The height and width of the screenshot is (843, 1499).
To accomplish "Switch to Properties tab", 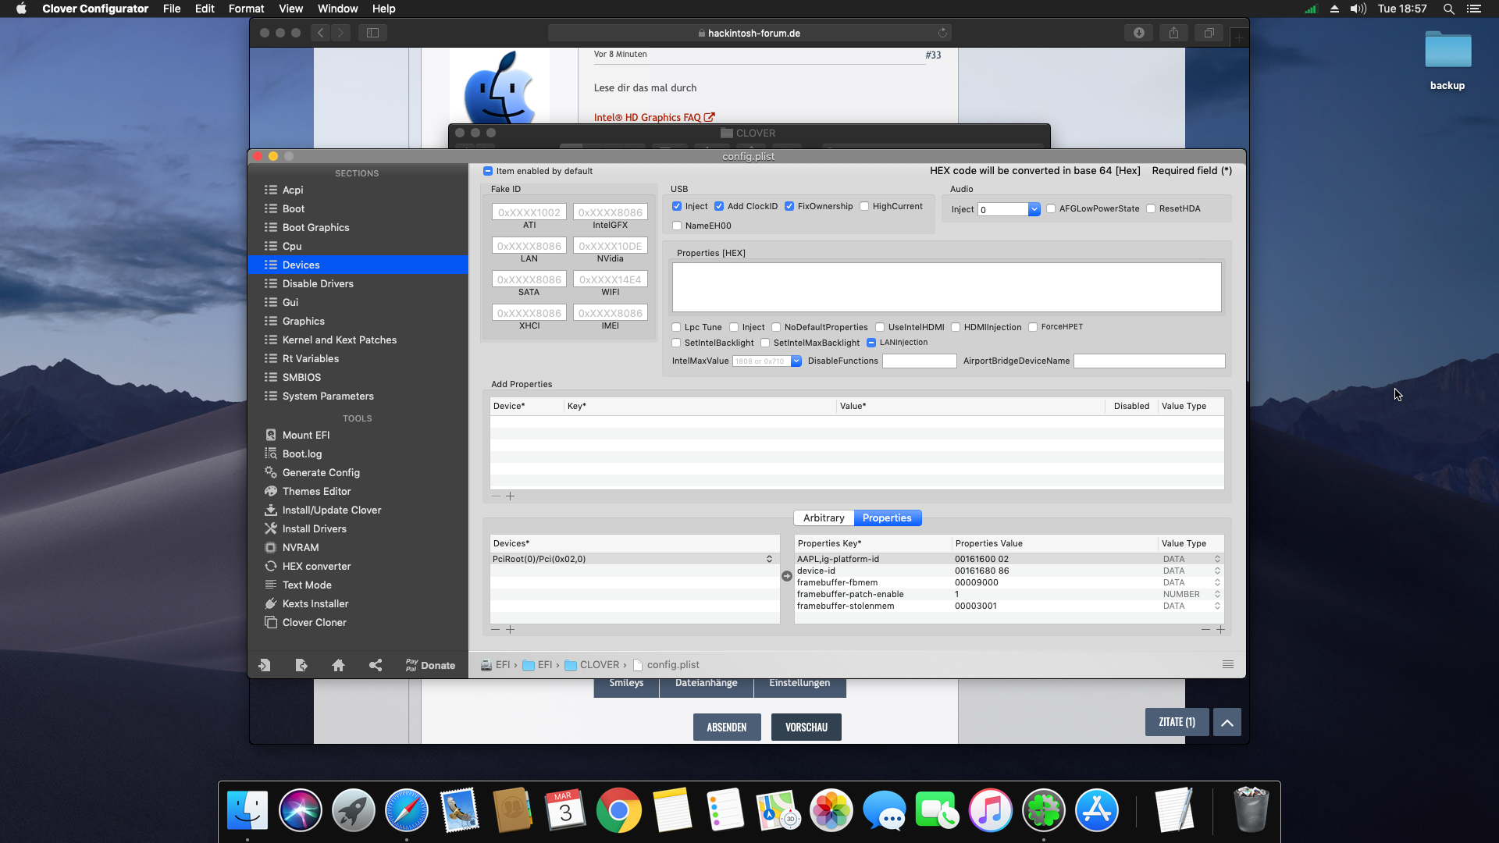I will click(x=887, y=518).
